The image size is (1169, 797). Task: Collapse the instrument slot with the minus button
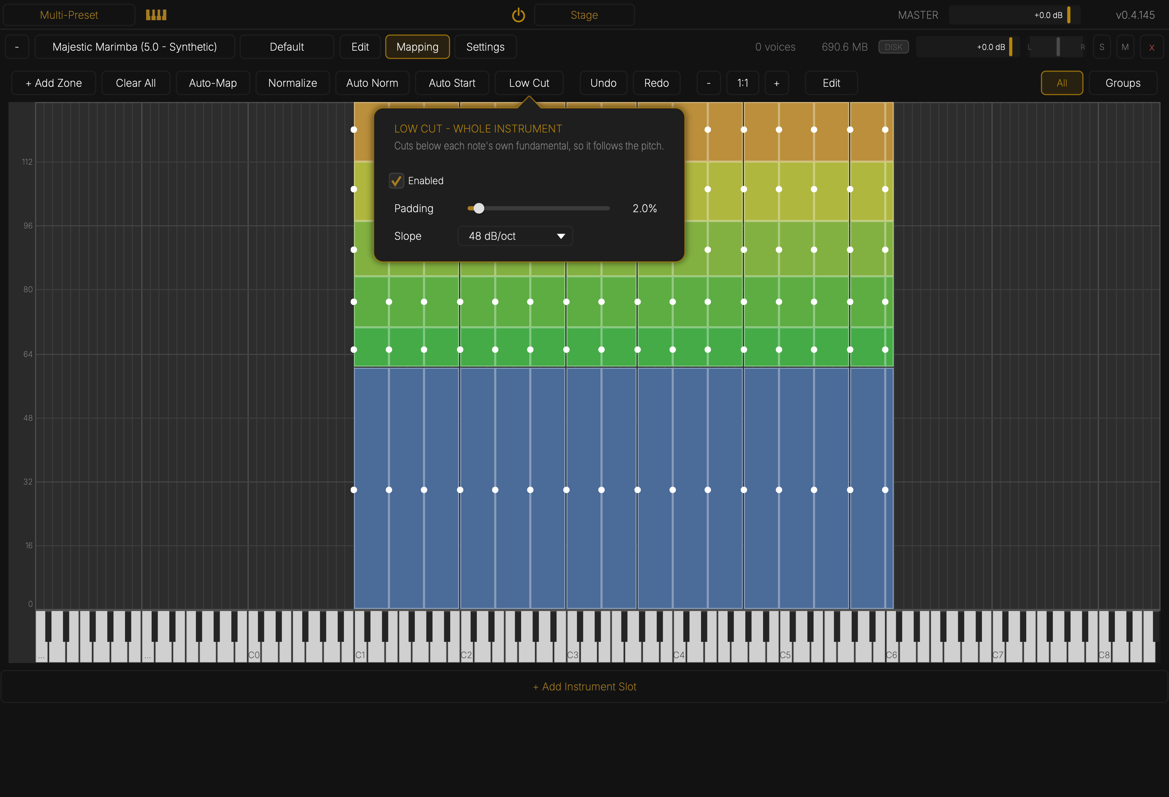click(17, 47)
